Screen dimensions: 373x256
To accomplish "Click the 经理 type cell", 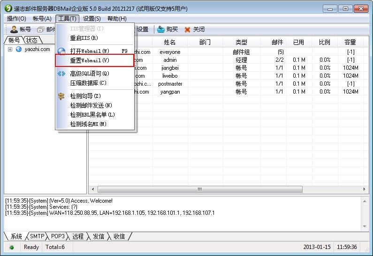I will [x=241, y=60].
